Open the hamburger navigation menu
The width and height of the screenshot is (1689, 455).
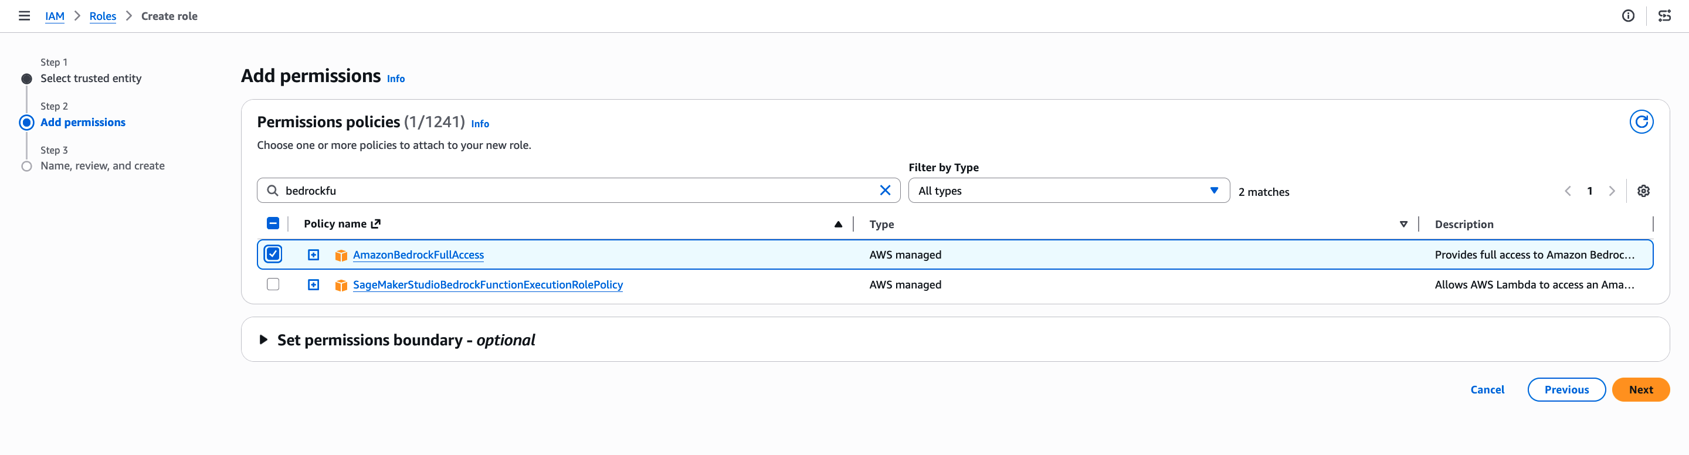point(24,16)
